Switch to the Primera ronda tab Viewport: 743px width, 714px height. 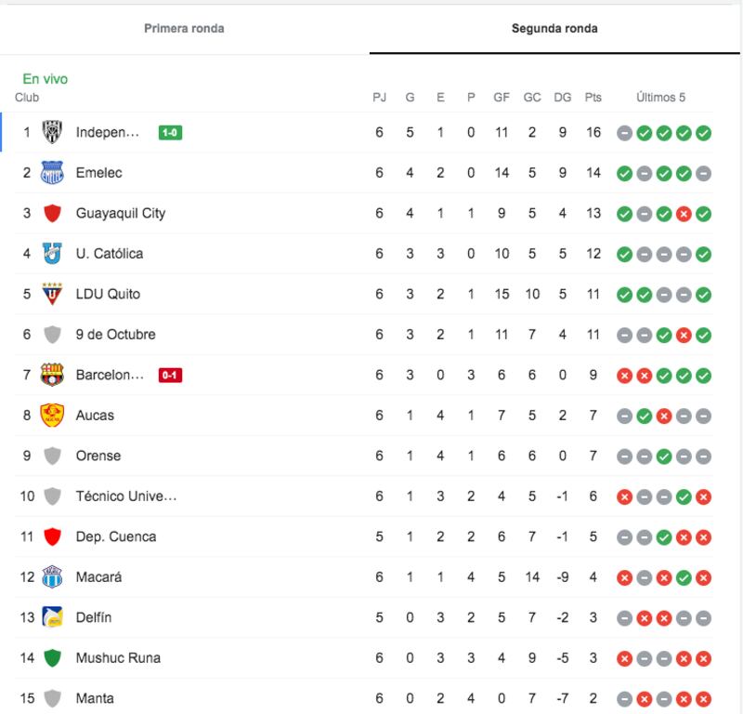coord(184,29)
